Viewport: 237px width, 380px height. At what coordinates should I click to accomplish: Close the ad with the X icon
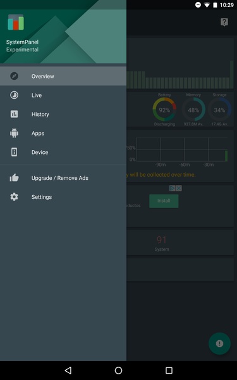pyautogui.click(x=179, y=188)
